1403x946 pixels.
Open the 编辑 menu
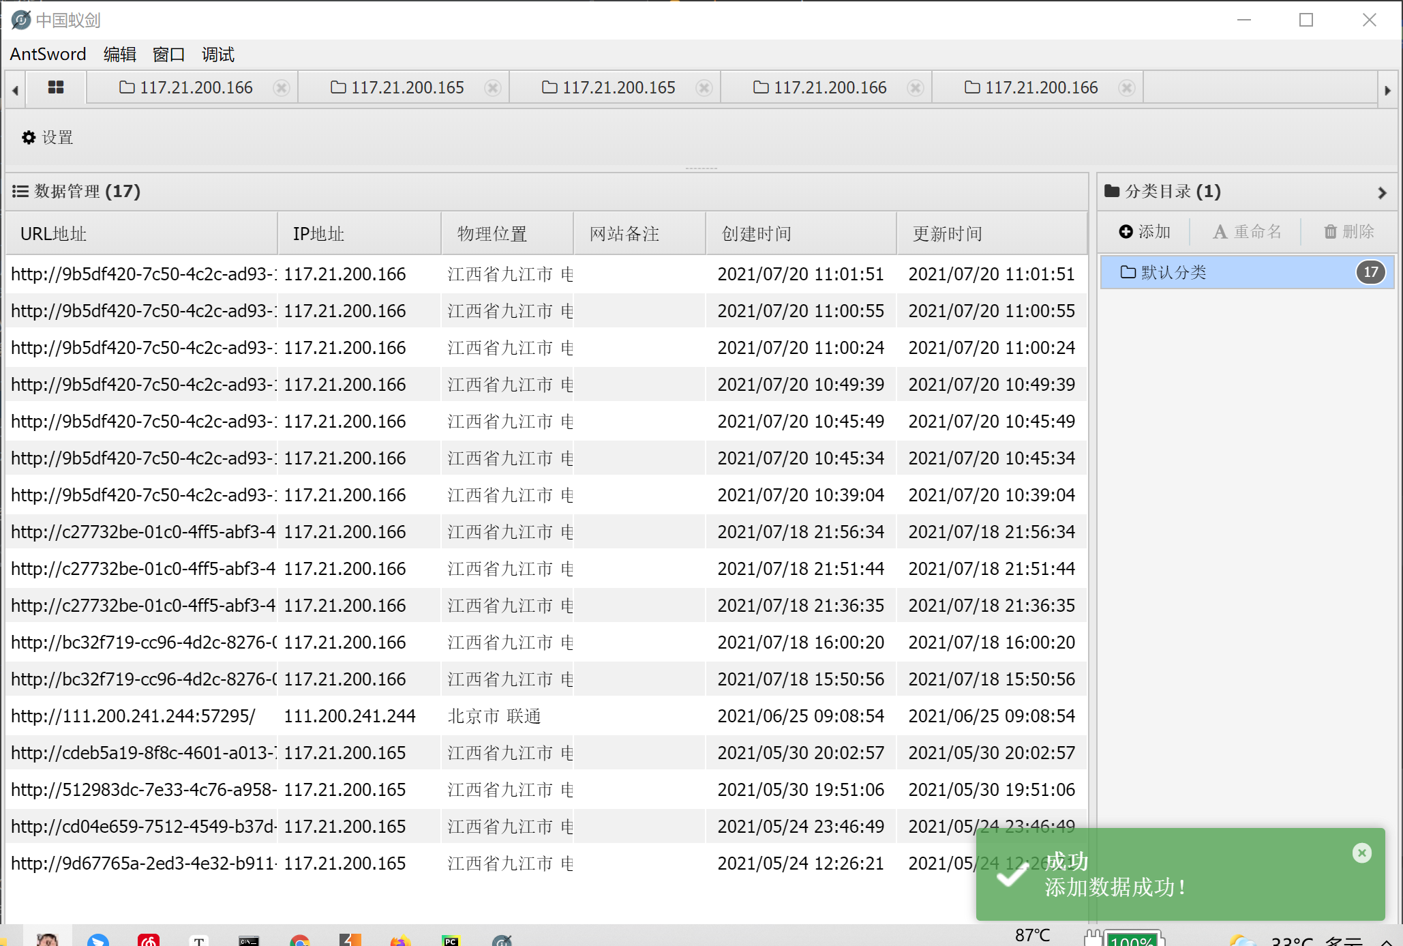pyautogui.click(x=120, y=54)
